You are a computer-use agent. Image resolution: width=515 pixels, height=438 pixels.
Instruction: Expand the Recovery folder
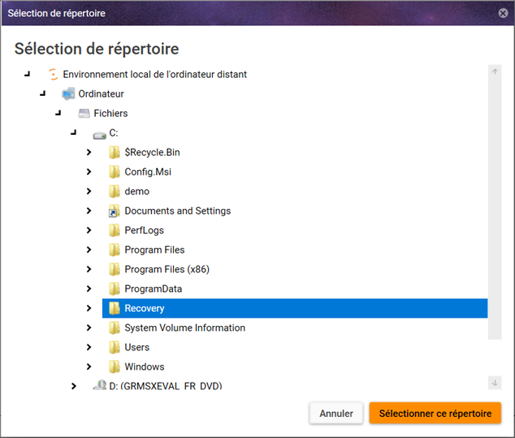89,308
